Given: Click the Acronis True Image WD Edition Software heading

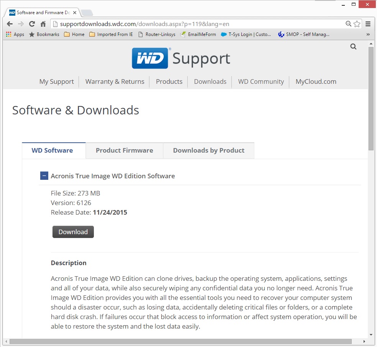Looking at the screenshot, I should tap(113, 176).
